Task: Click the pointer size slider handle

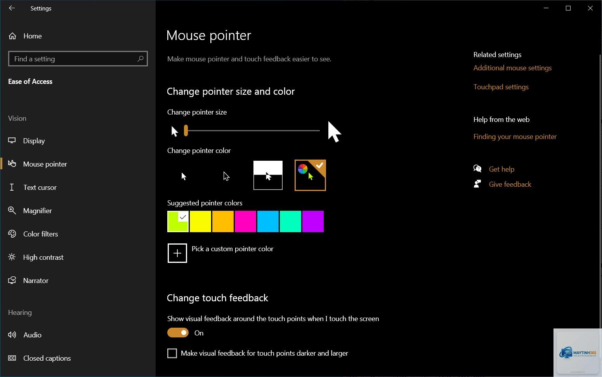Action: (186, 130)
